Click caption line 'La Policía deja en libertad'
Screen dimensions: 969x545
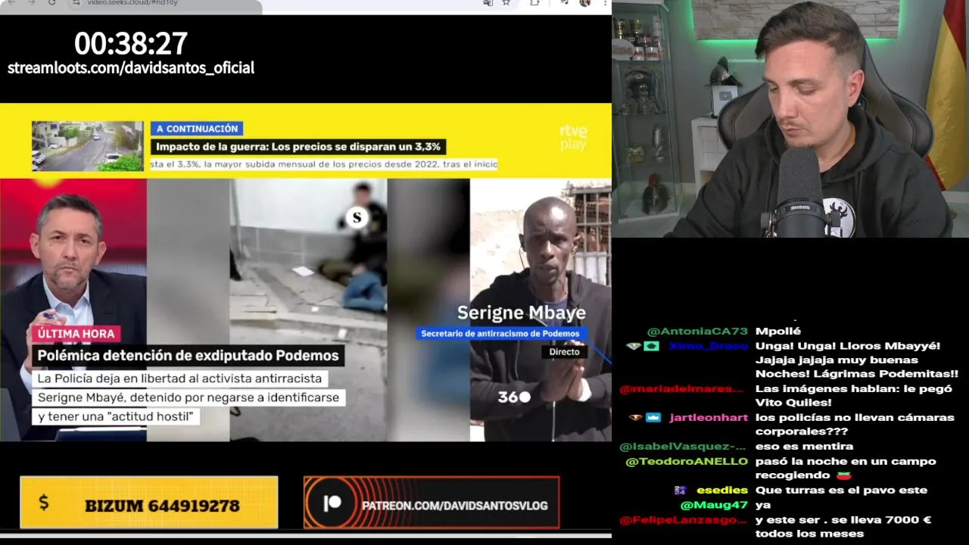(x=179, y=378)
